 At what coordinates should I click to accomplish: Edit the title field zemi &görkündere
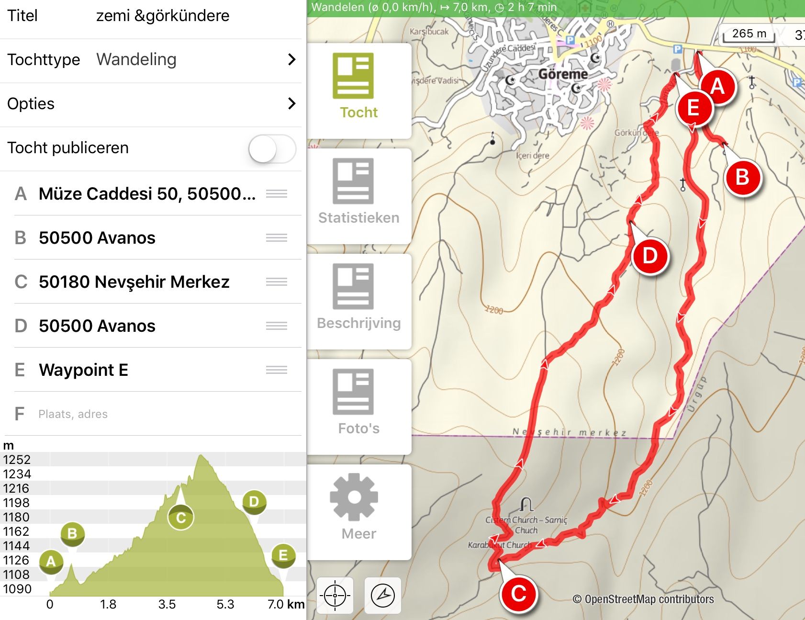[163, 15]
